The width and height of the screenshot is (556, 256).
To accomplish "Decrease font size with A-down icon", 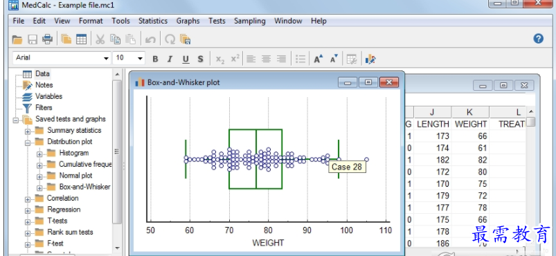I will point(334,60).
